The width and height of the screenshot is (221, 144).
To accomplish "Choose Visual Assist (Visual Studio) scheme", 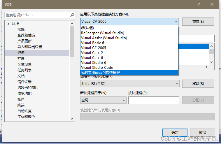I will point(129,38).
